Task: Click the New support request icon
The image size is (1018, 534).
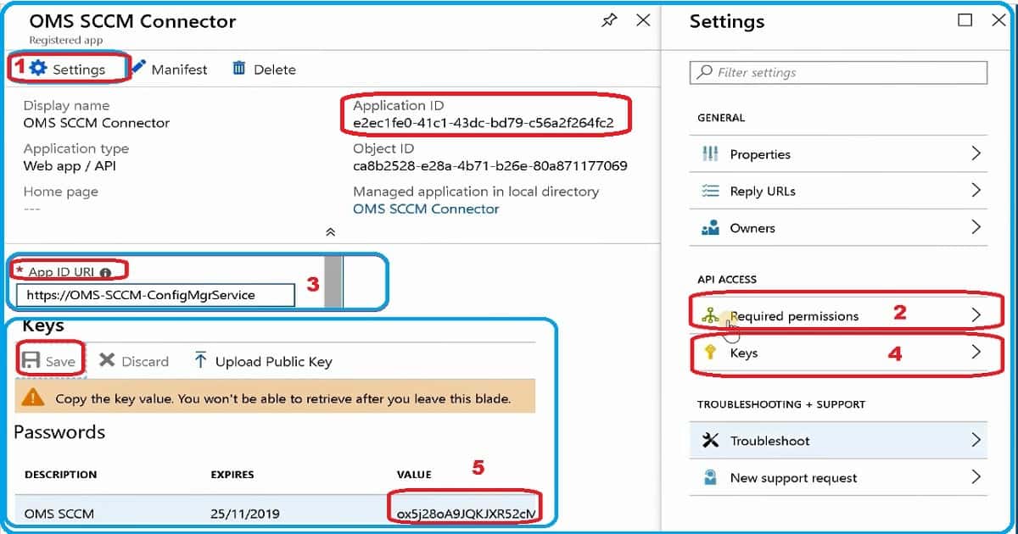Action: pyautogui.click(x=711, y=477)
